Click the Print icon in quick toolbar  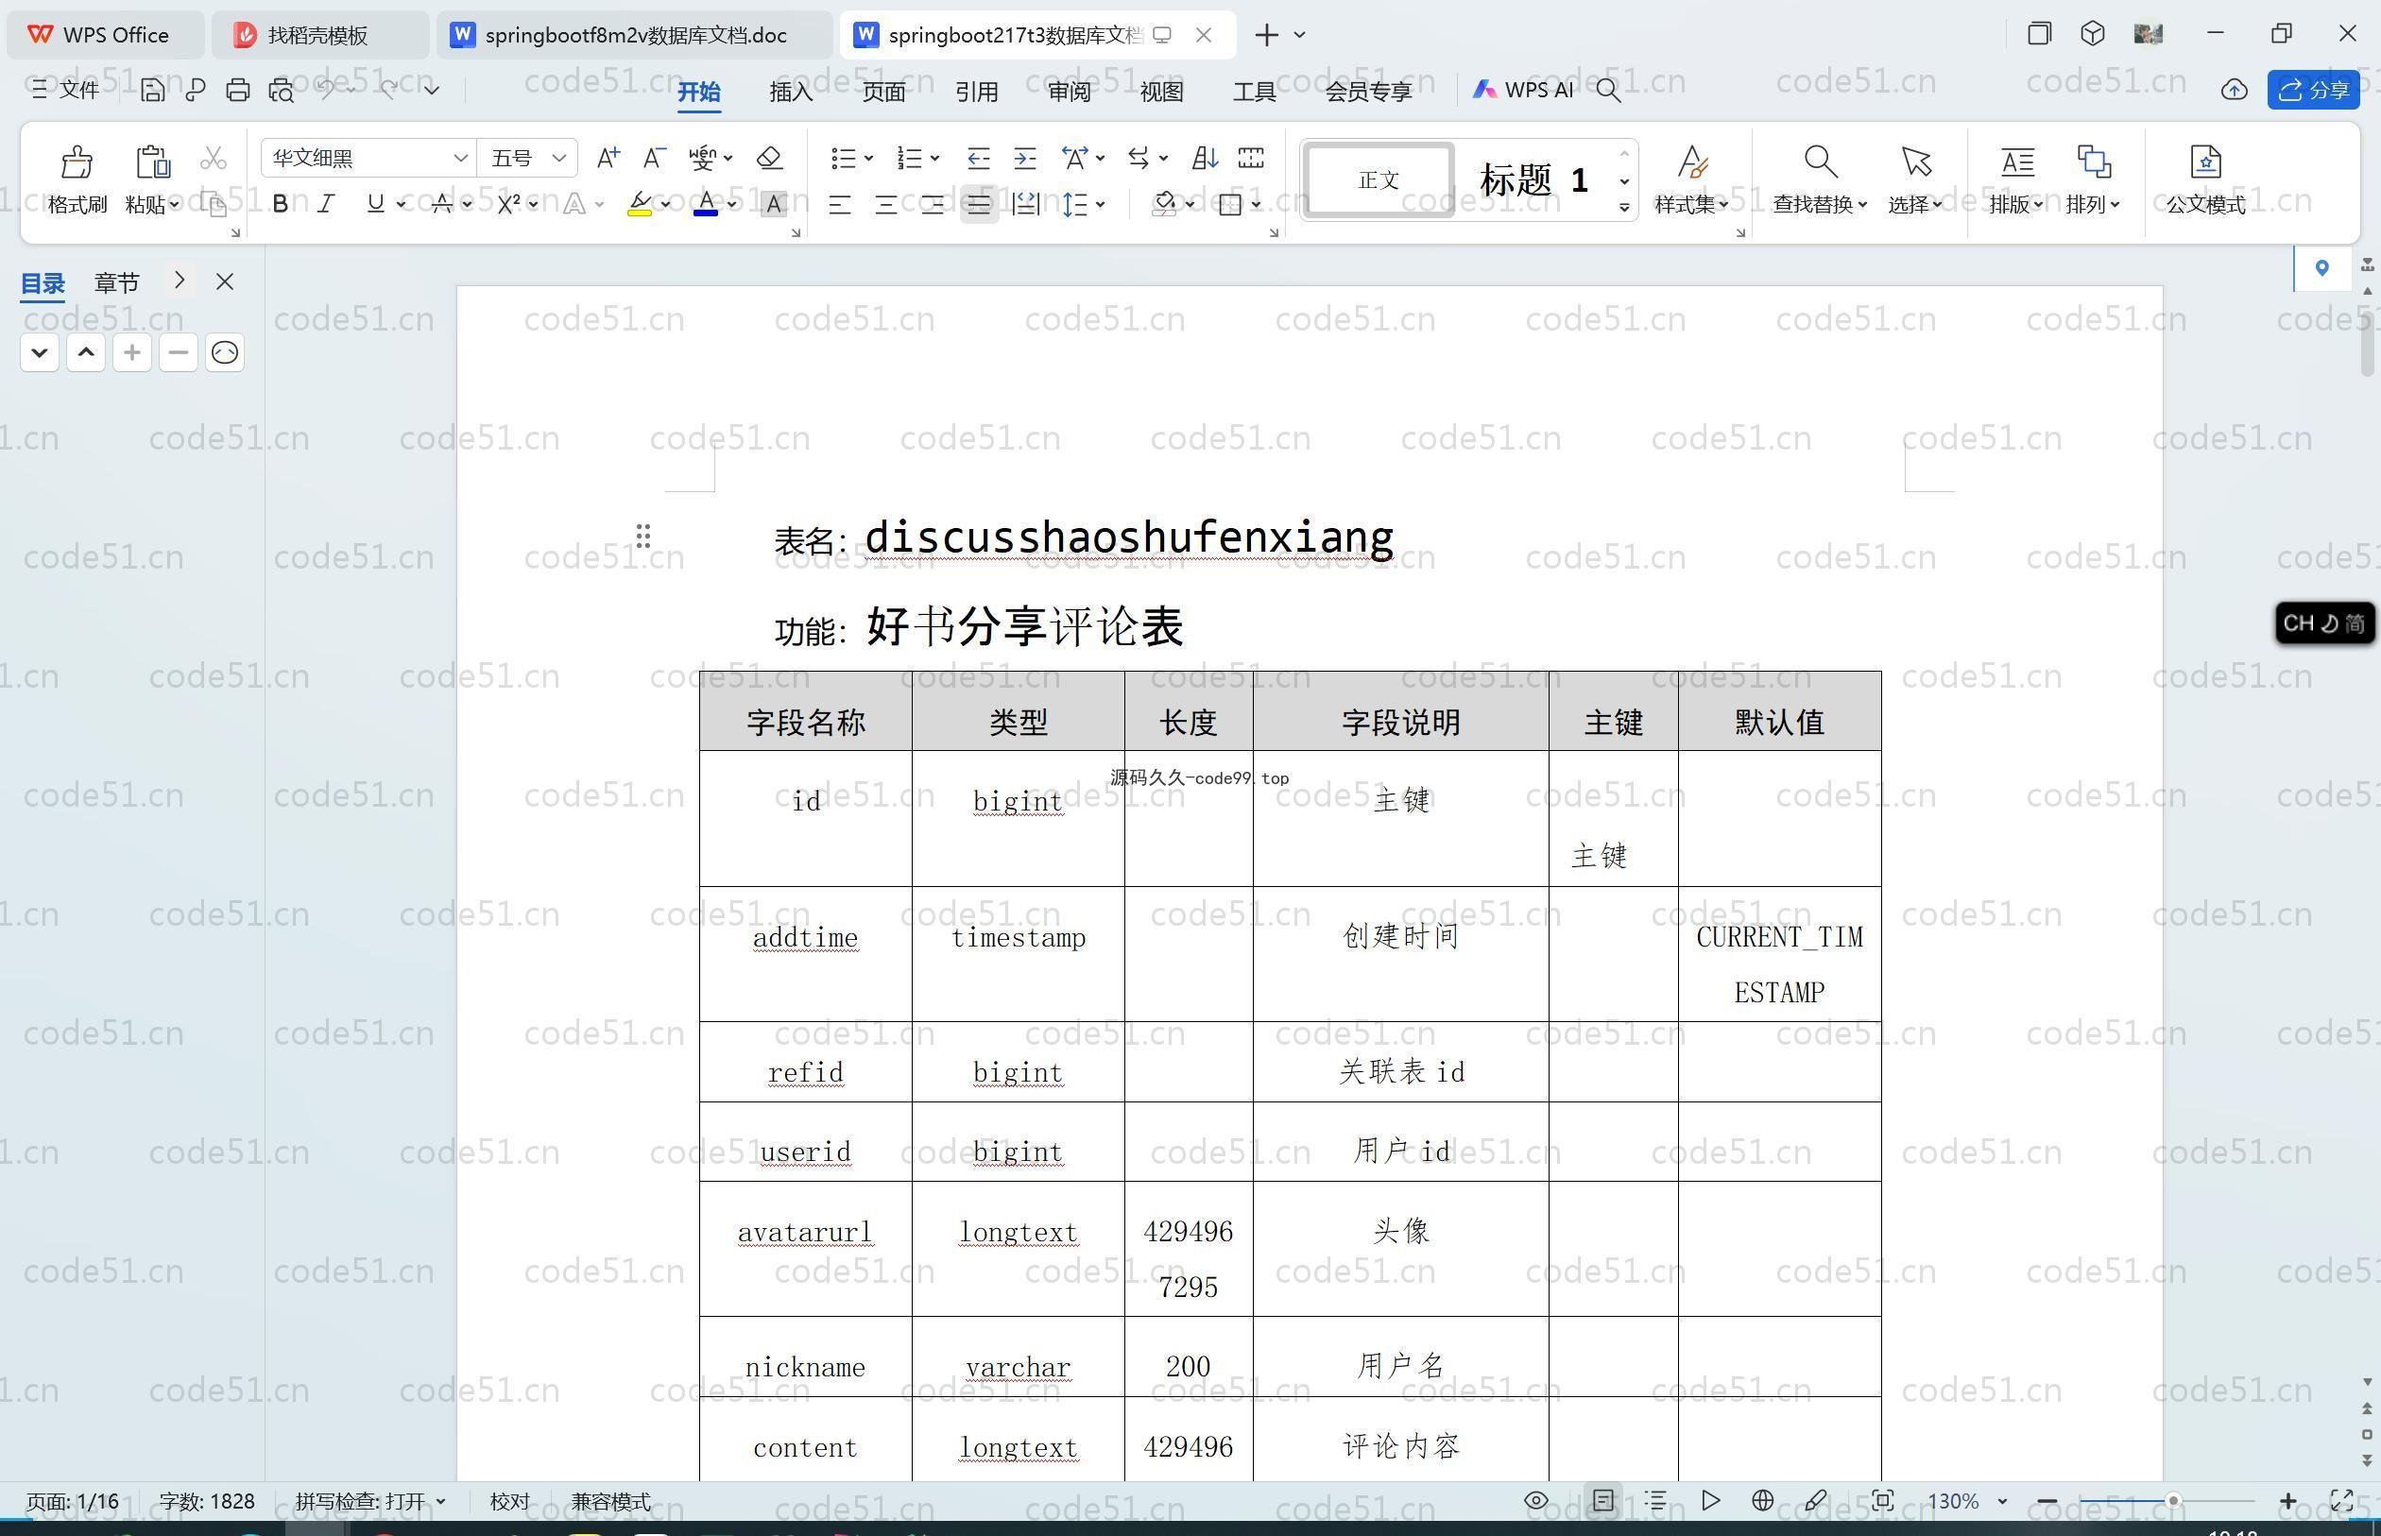(x=237, y=90)
